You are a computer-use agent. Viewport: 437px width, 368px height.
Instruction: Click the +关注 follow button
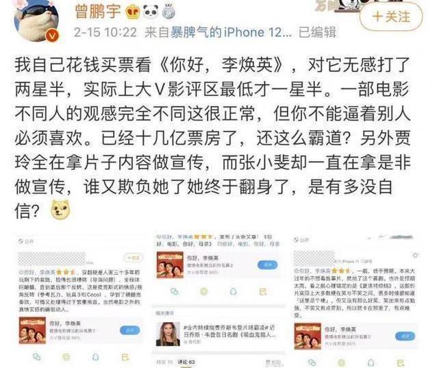[391, 16]
